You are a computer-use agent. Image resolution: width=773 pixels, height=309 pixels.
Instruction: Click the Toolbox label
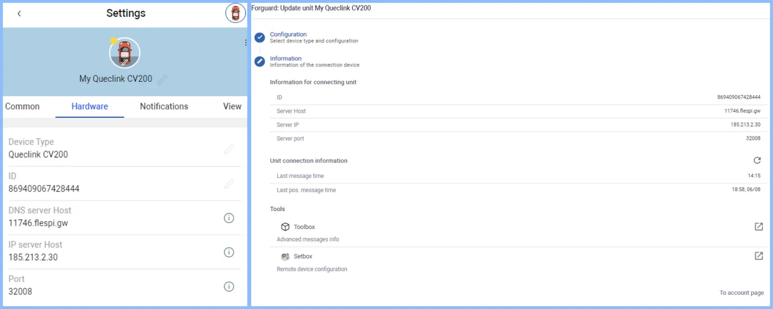(x=304, y=227)
